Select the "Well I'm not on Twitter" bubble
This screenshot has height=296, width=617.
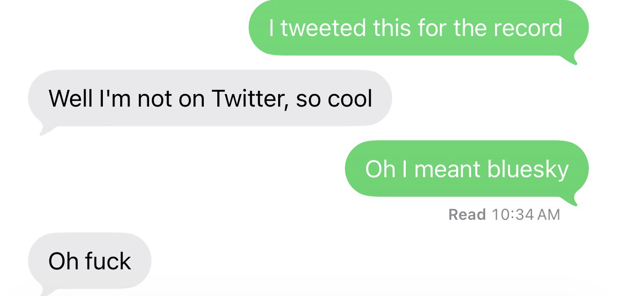pos(210,98)
